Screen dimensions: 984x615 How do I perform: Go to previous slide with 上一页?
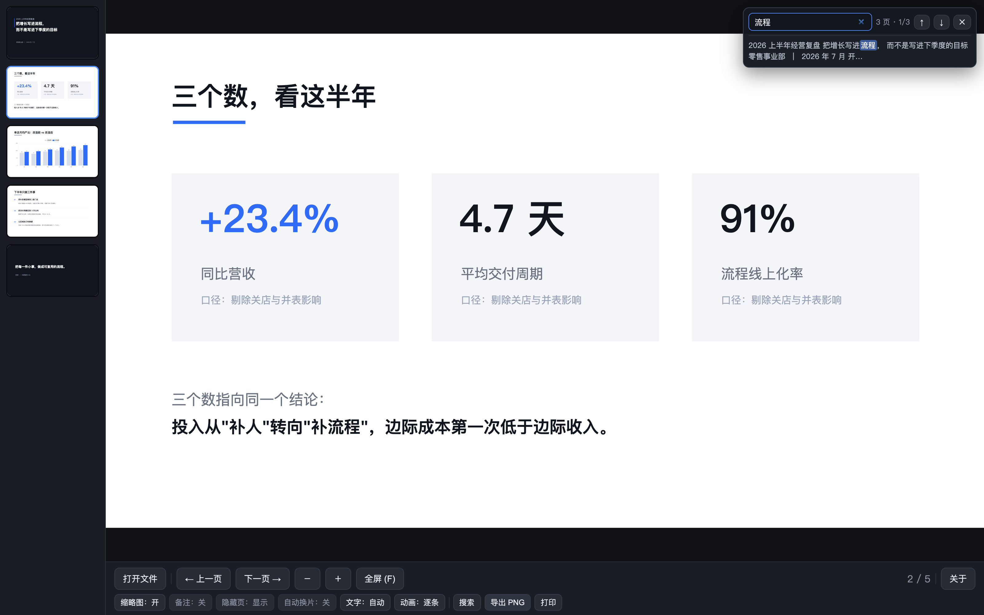203,578
